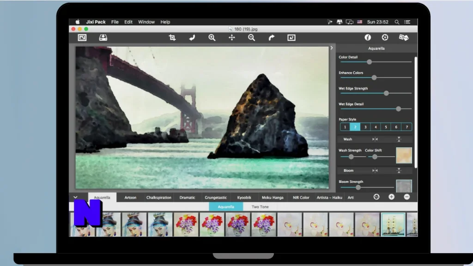The height and width of the screenshot is (266, 473).
Task: Select Paper Style 3
Action: tap(365, 127)
